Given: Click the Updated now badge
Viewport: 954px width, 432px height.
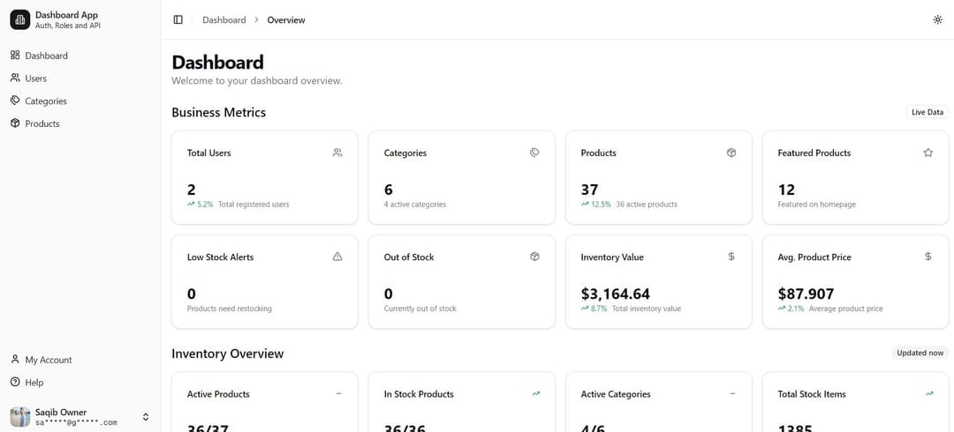Looking at the screenshot, I should click(920, 353).
